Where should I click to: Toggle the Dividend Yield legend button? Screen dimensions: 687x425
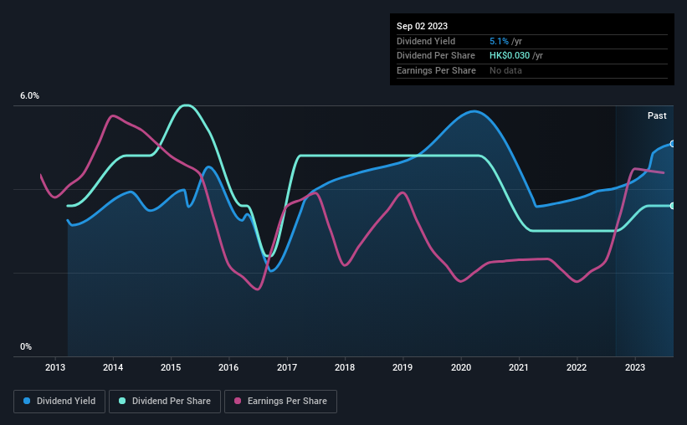coord(59,402)
